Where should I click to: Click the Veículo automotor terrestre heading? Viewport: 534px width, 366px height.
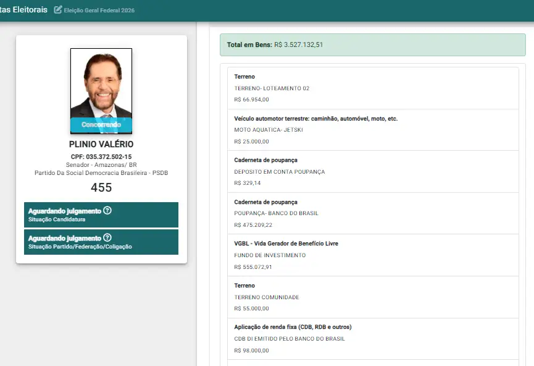[315, 119]
